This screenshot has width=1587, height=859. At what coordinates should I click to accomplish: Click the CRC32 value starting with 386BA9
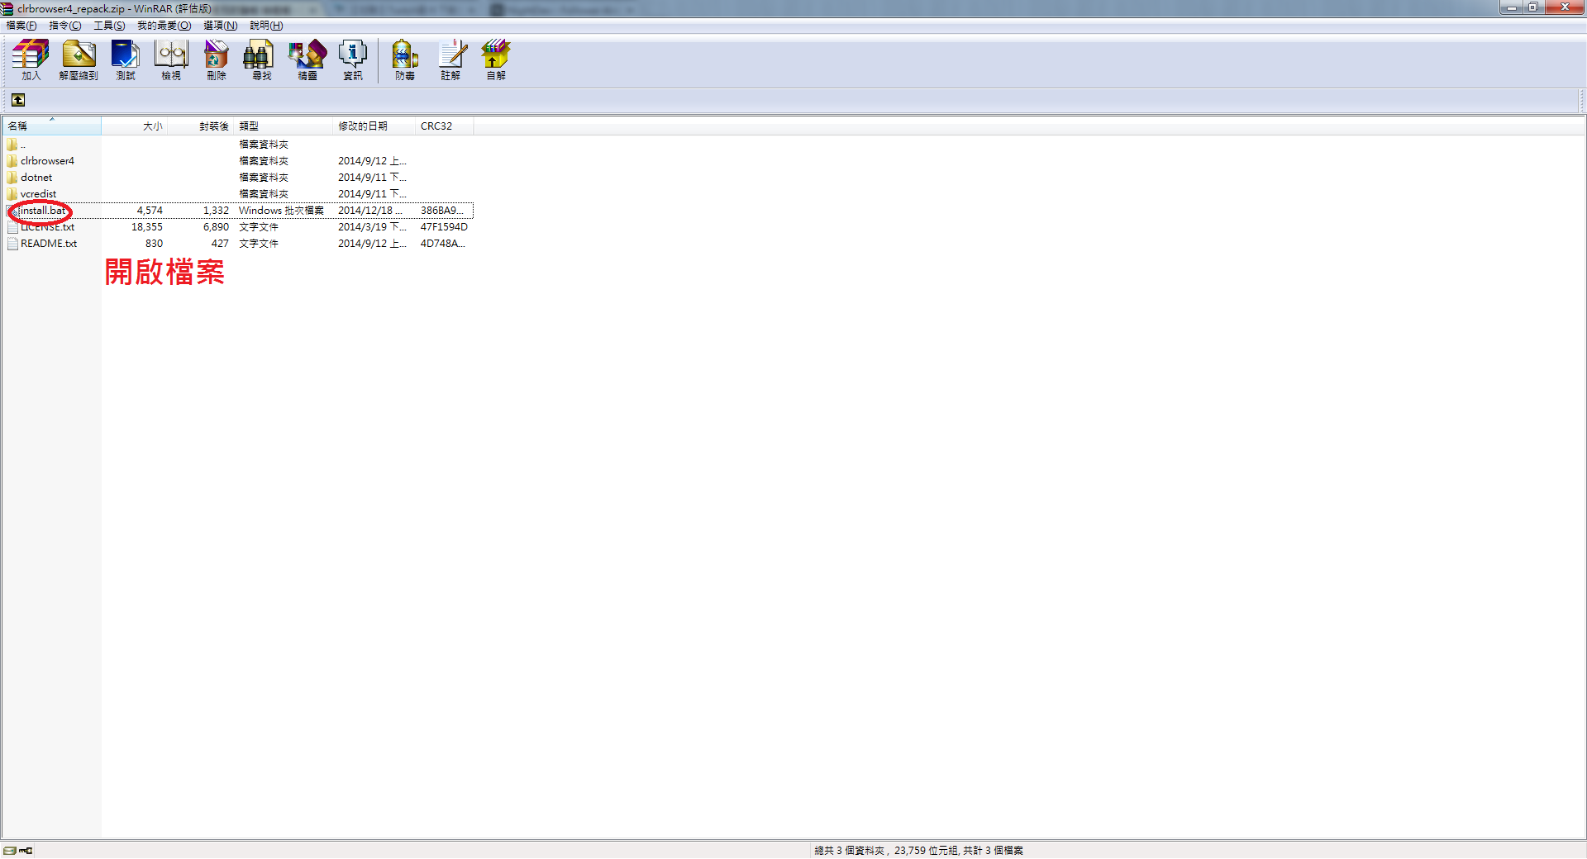(442, 211)
